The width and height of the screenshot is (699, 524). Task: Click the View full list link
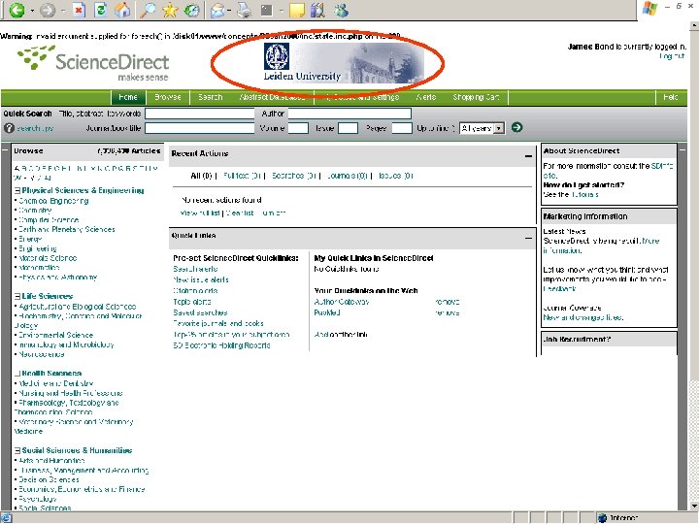click(200, 213)
